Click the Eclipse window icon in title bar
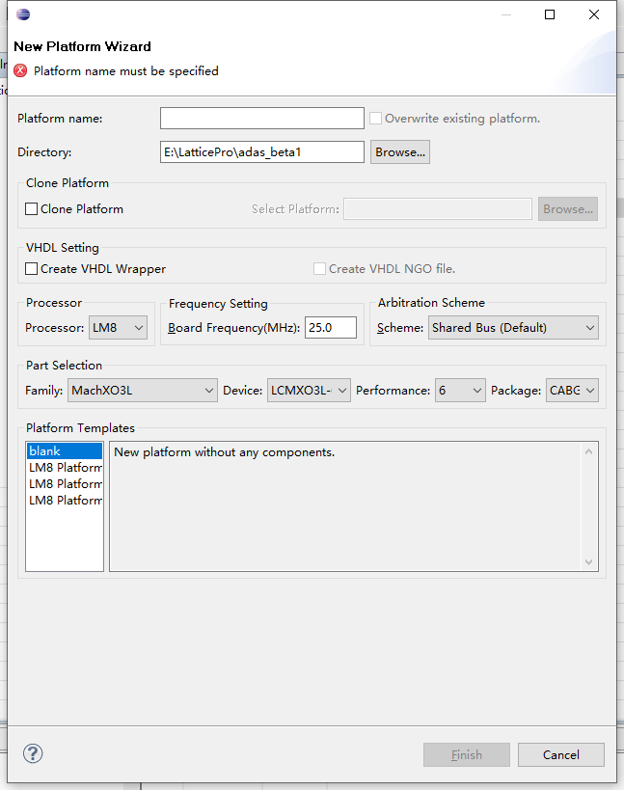Viewport: 624px width, 790px height. (x=23, y=14)
